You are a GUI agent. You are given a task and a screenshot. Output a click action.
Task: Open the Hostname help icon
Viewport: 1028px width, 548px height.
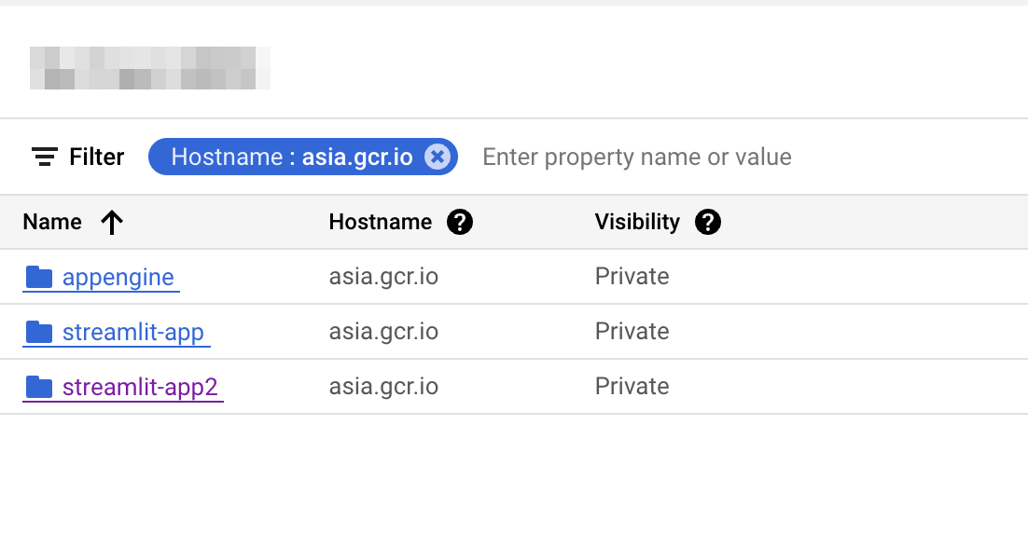tap(460, 222)
